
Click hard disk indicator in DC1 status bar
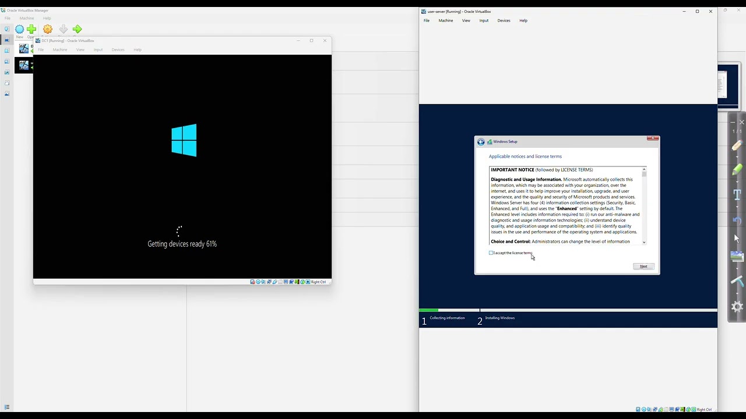pyautogui.click(x=252, y=282)
